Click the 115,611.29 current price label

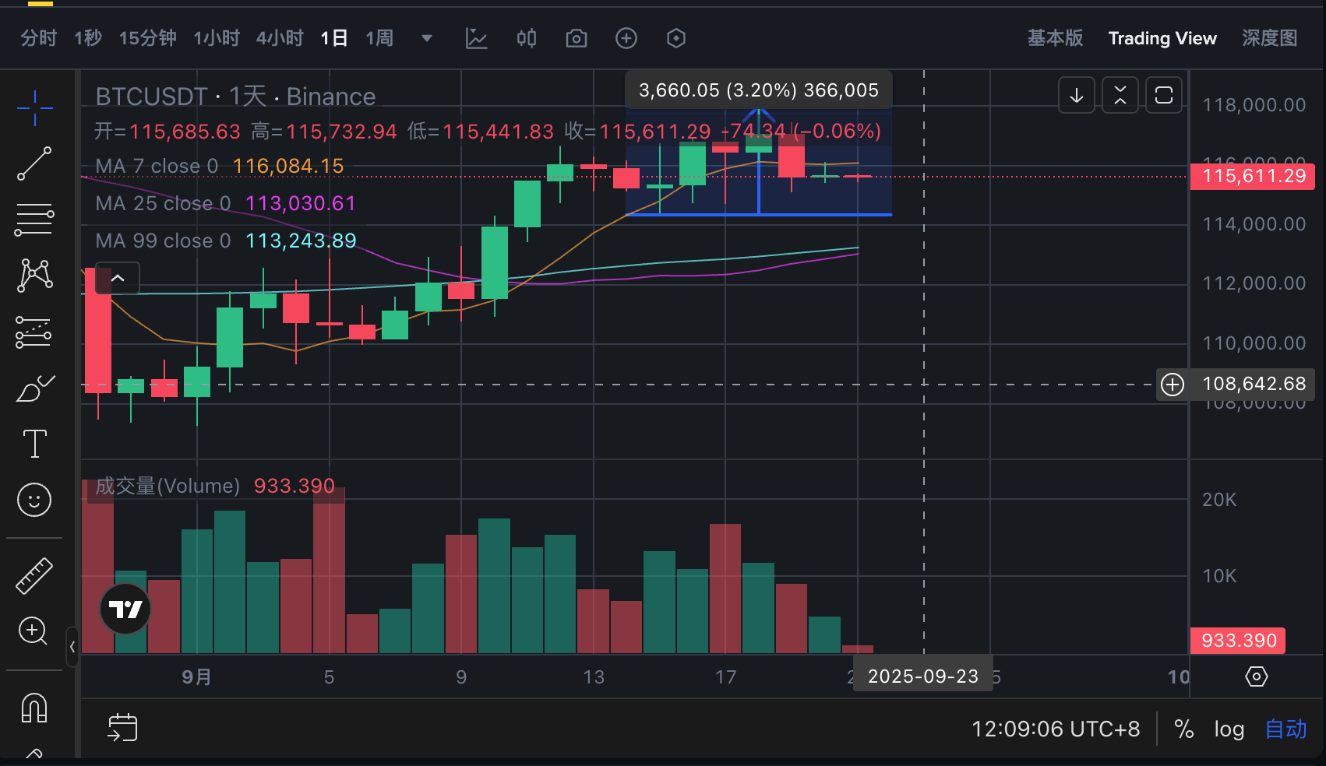(1253, 177)
